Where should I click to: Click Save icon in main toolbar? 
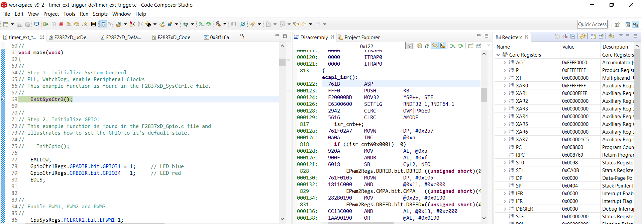tap(19, 24)
